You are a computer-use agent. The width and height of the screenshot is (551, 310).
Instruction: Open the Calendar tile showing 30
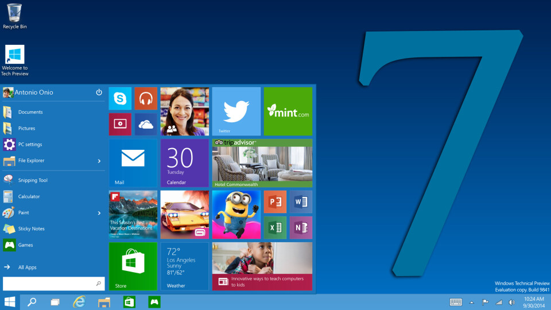click(184, 163)
